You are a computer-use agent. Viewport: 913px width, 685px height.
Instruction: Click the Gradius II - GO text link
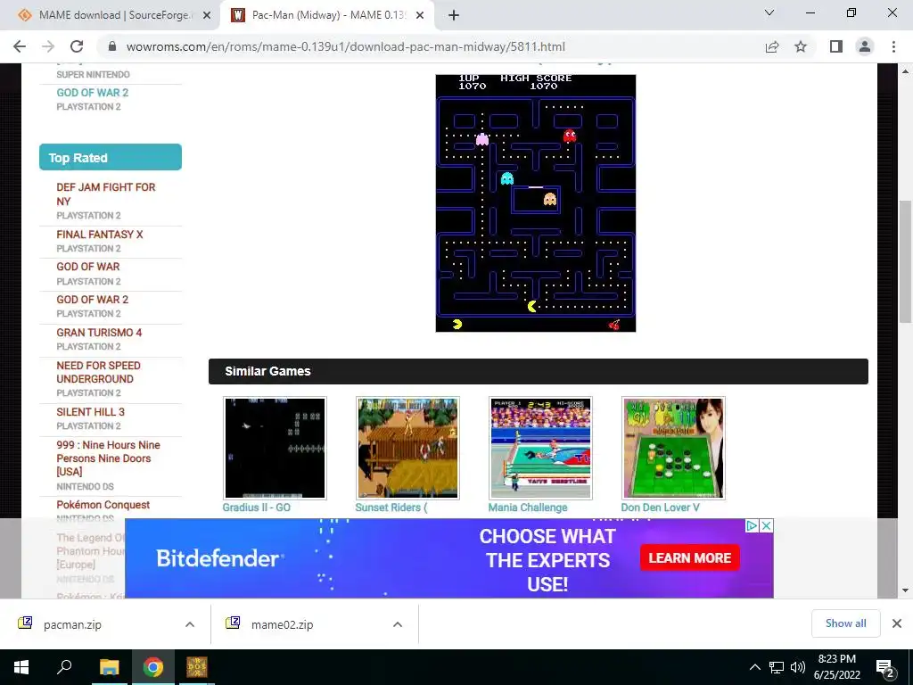pos(256,508)
